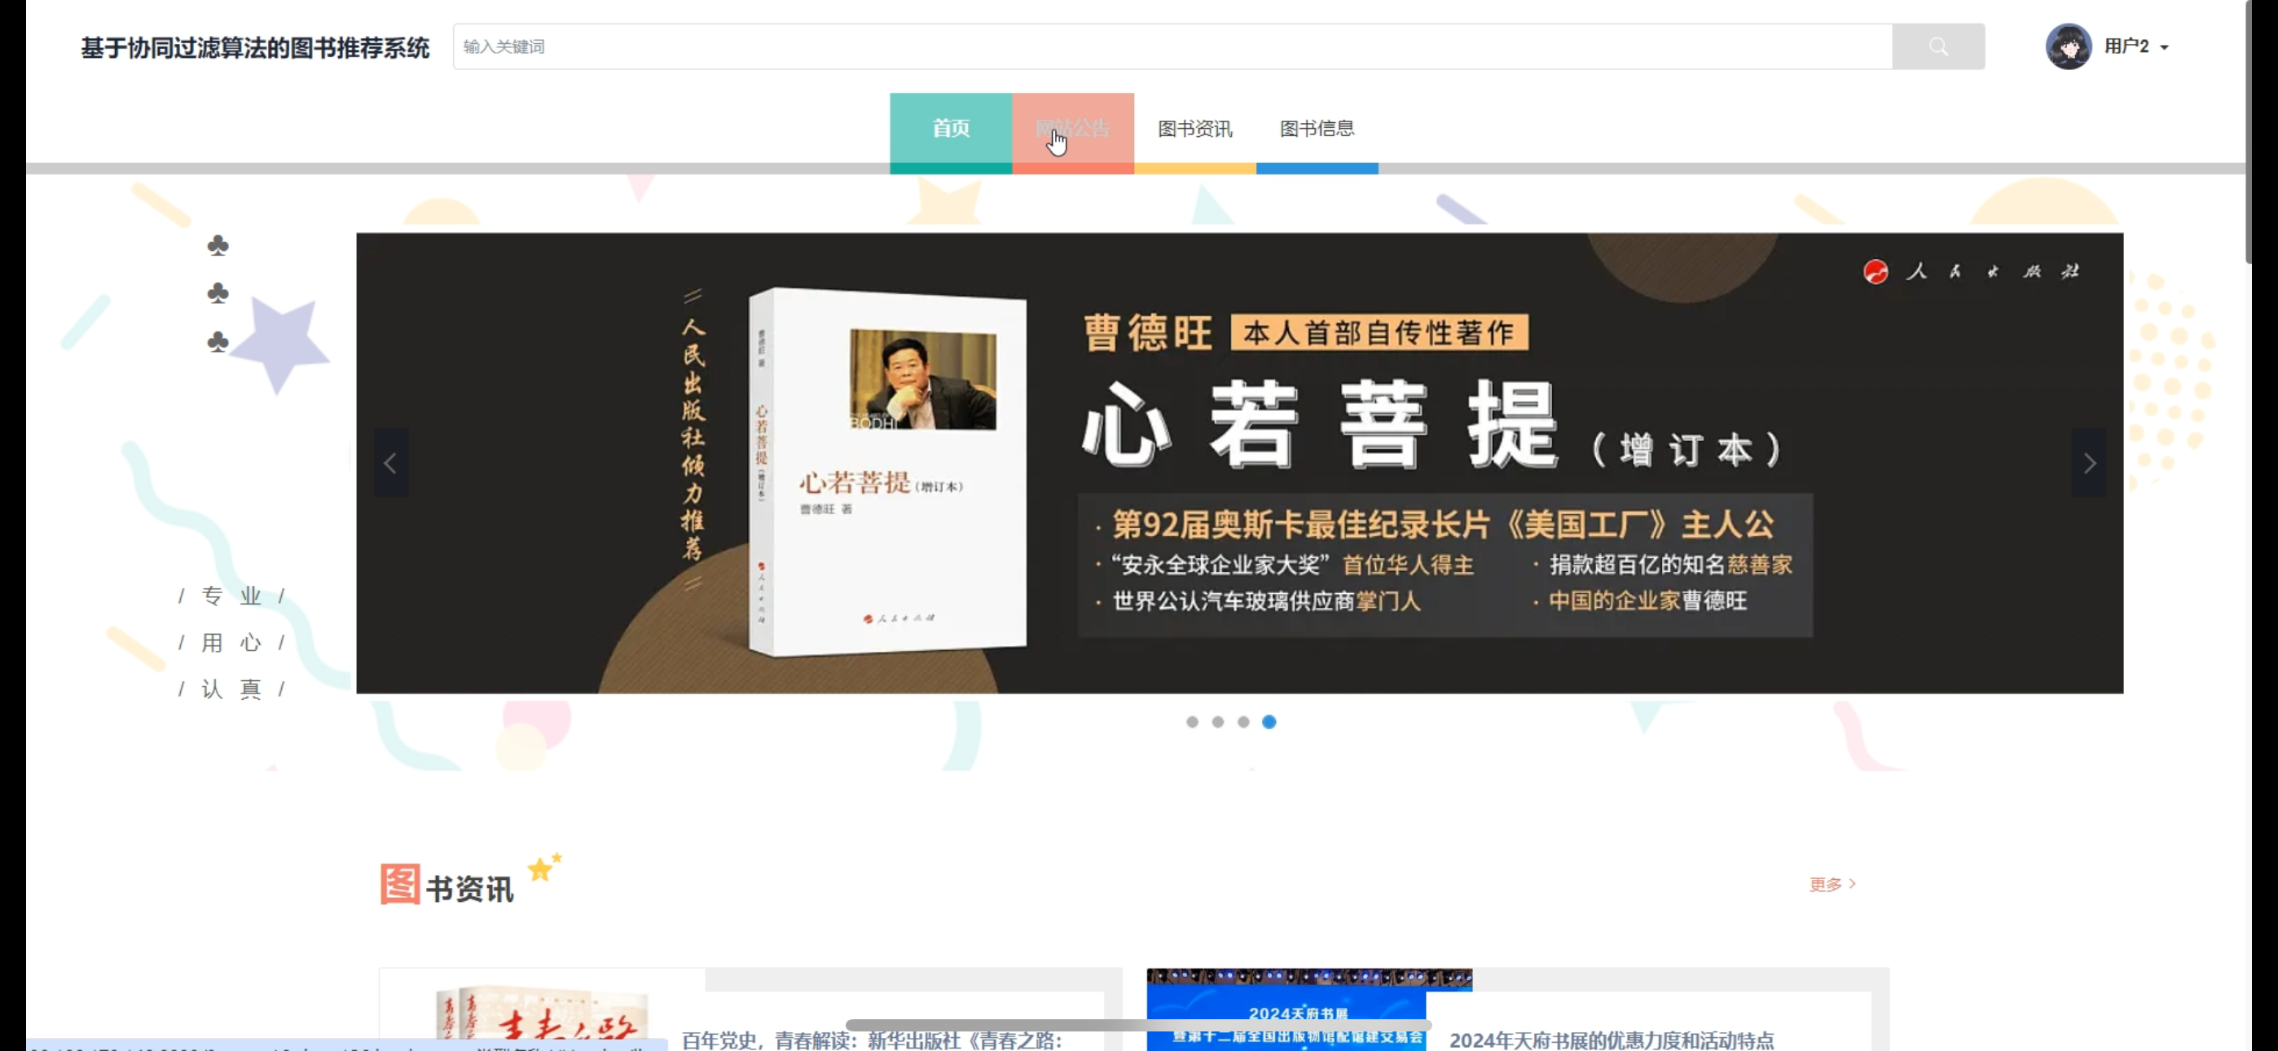Select the second carousel indicator dot

(1218, 722)
